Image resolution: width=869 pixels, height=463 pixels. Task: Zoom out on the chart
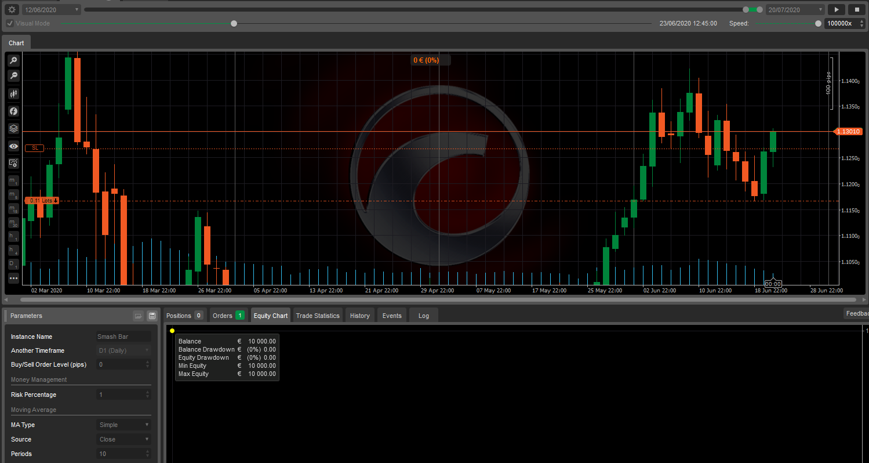[x=13, y=75]
